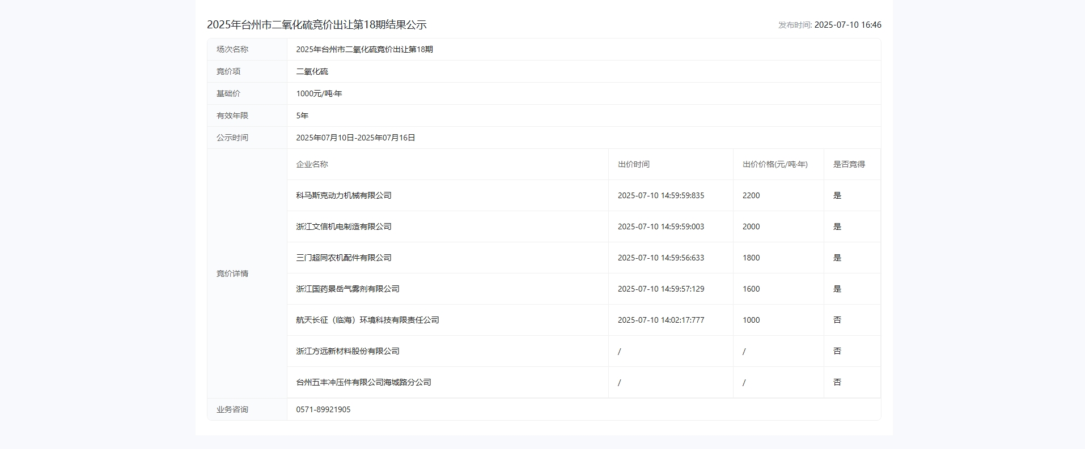Select company 科马斯克动力机械有限公司
The image size is (1085, 449).
(x=344, y=195)
